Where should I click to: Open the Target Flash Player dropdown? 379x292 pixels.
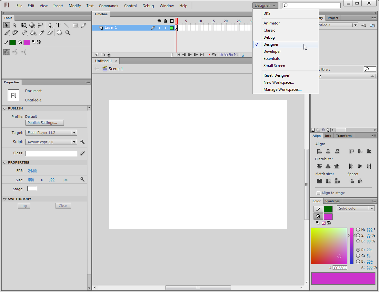pyautogui.click(x=51, y=133)
